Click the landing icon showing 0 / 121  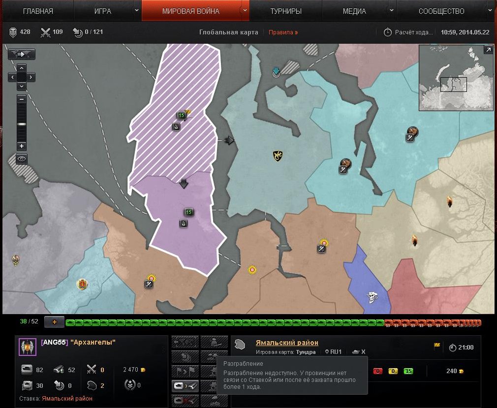pos(78,32)
